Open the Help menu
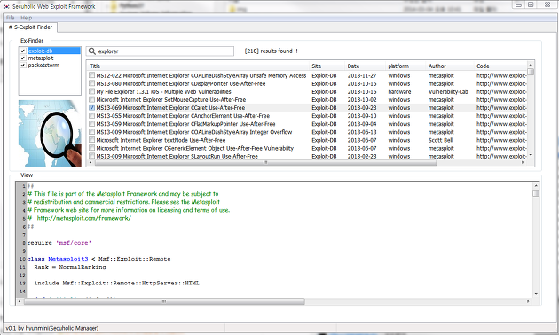The image size is (559, 335). (26, 18)
